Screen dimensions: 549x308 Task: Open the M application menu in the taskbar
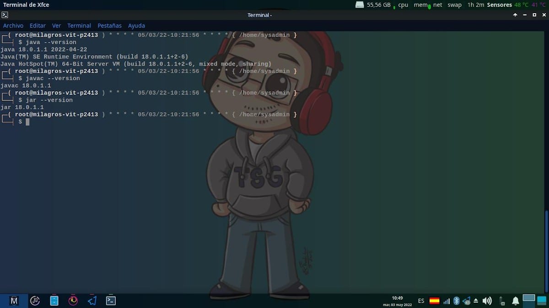coord(14,301)
